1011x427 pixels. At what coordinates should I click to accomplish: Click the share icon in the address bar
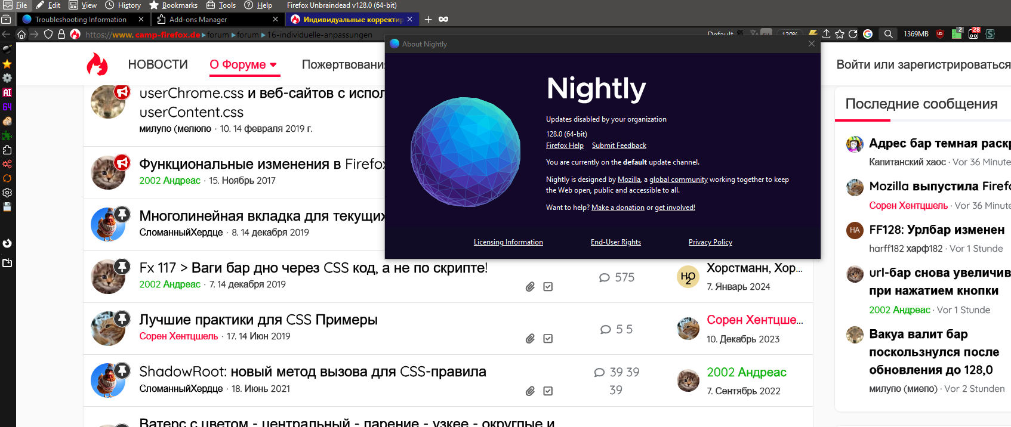(x=827, y=34)
